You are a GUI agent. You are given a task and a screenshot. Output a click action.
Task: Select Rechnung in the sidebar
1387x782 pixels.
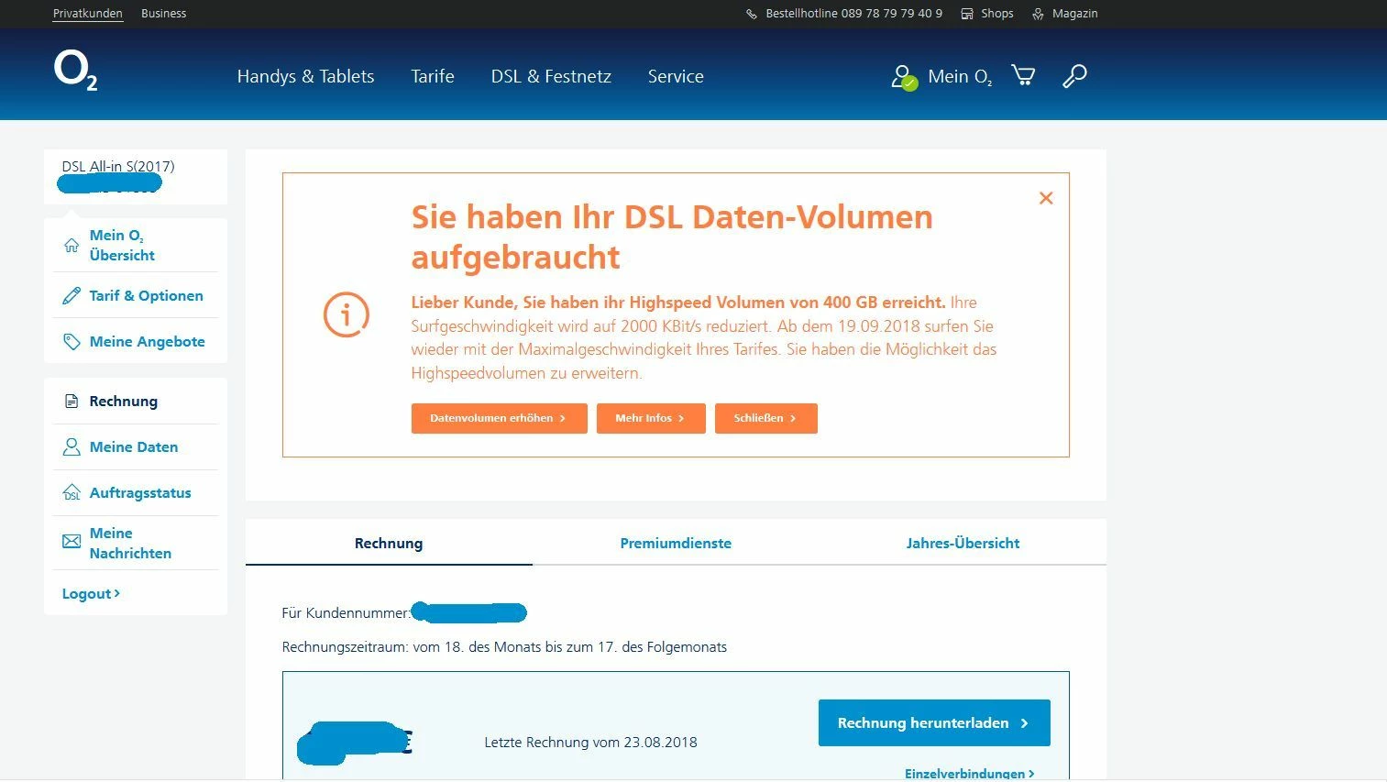click(124, 401)
